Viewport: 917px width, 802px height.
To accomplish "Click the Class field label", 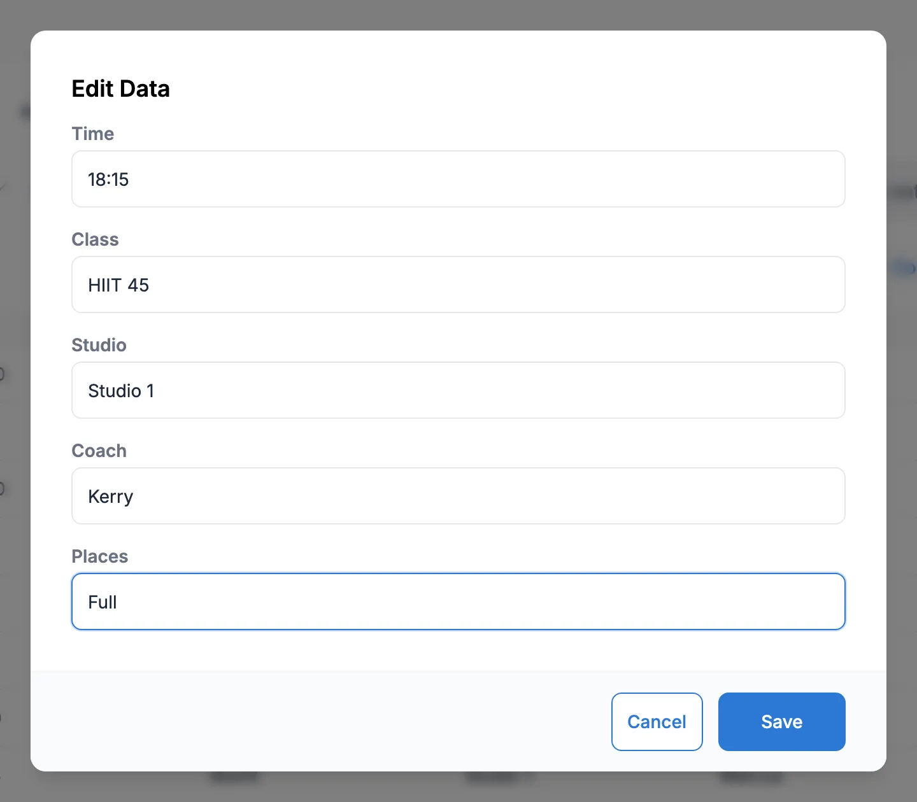I will click(96, 239).
